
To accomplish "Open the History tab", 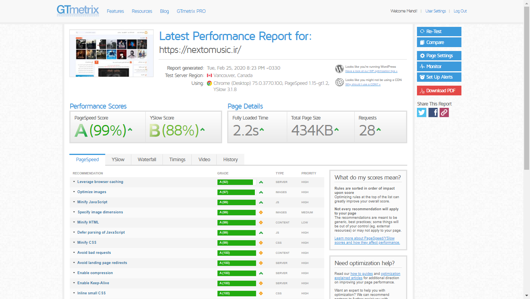I will (x=230, y=160).
